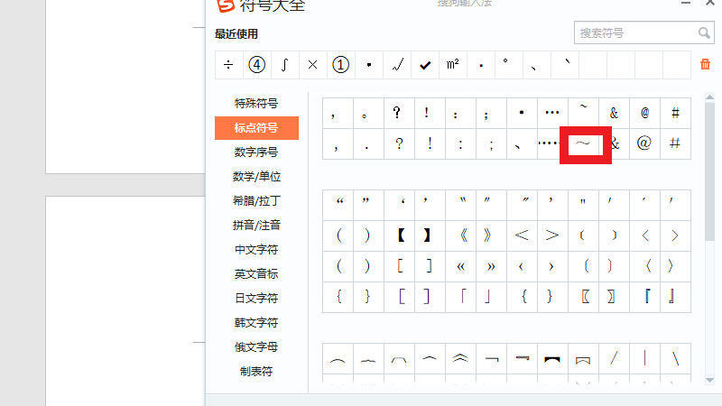Insert the double angle bracket 《 symbol
Viewport: 722px width, 406px height.
coord(461,235)
